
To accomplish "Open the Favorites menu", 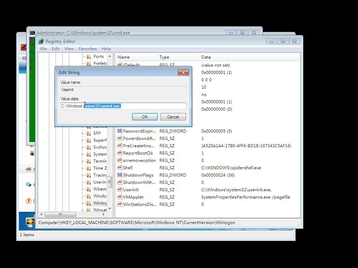I will click(x=88, y=49).
